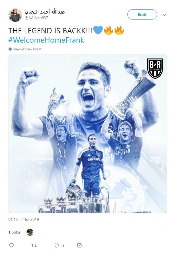Translate tweet via Terjemahkan Tweet link

click(x=27, y=49)
